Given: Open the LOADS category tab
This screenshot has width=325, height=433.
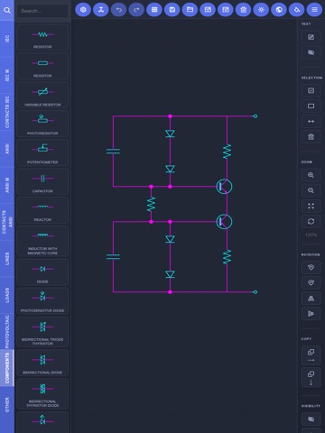Looking at the screenshot, I should [7, 295].
